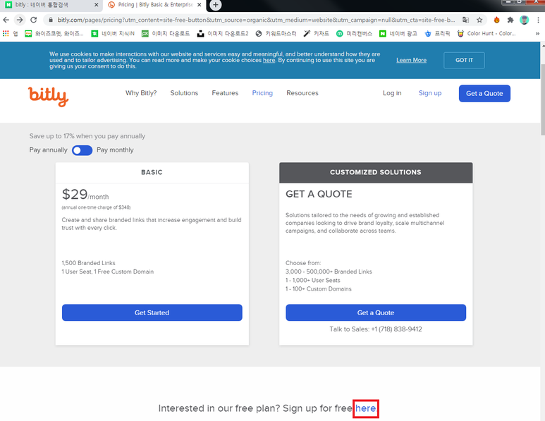The height and width of the screenshot is (421, 545).
Task: Click the Sign up link
Action: pos(430,93)
